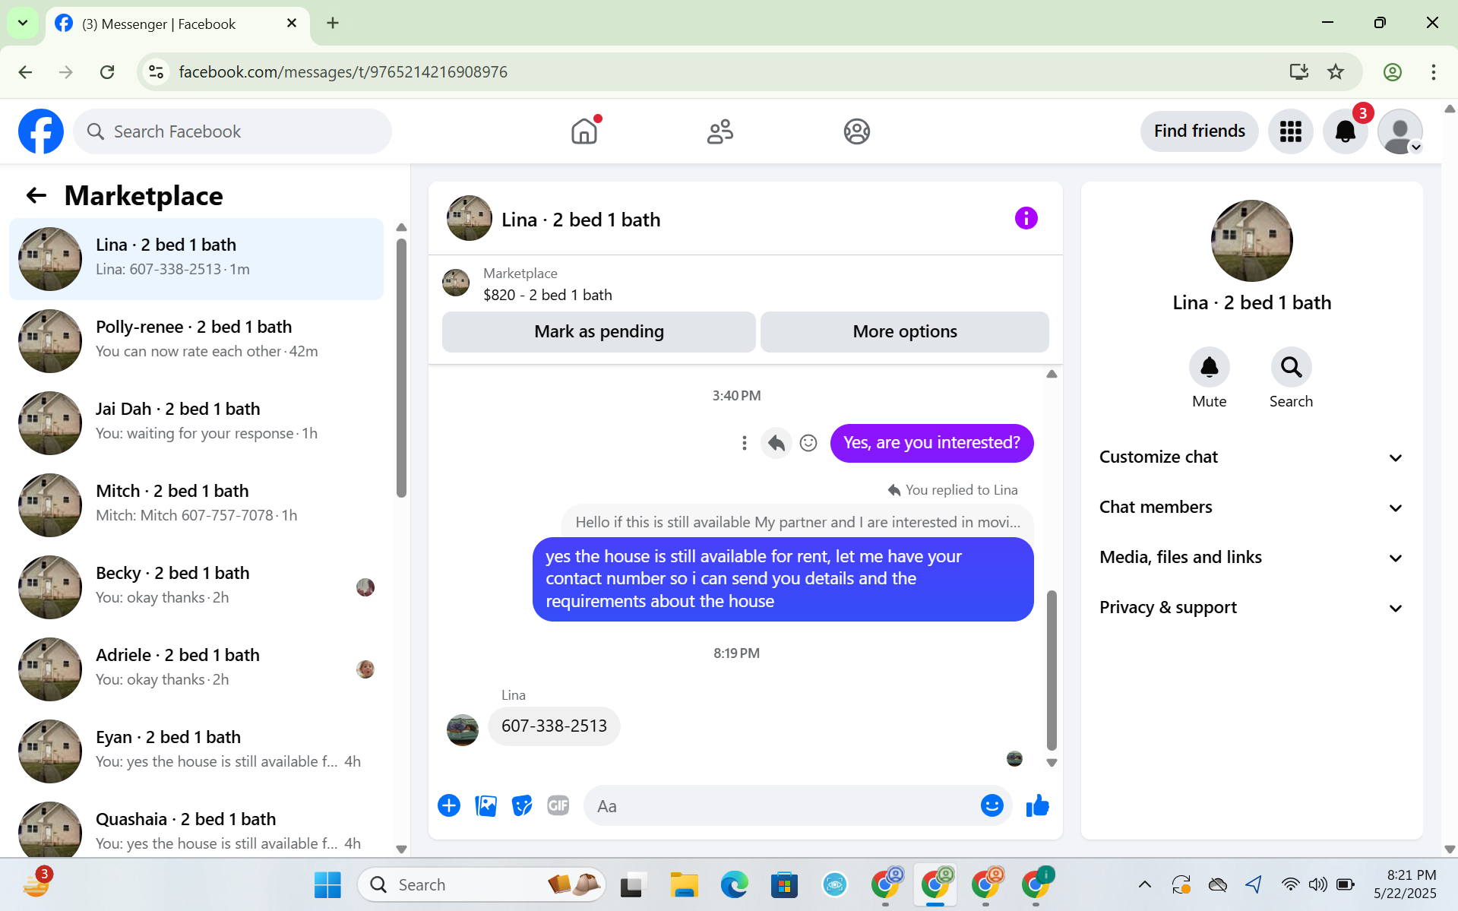
Task: Open Polly-renee conversation in list
Action: coord(196,341)
